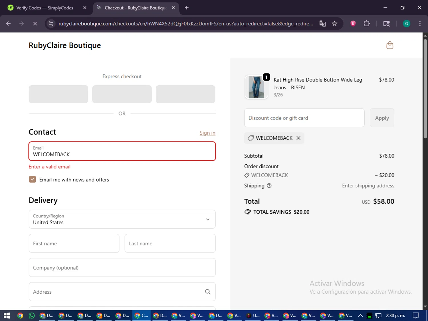Screen dimensions: 428x321
Task: Select the Checkout - RubyClaire Boutique tab
Action: coord(135,8)
